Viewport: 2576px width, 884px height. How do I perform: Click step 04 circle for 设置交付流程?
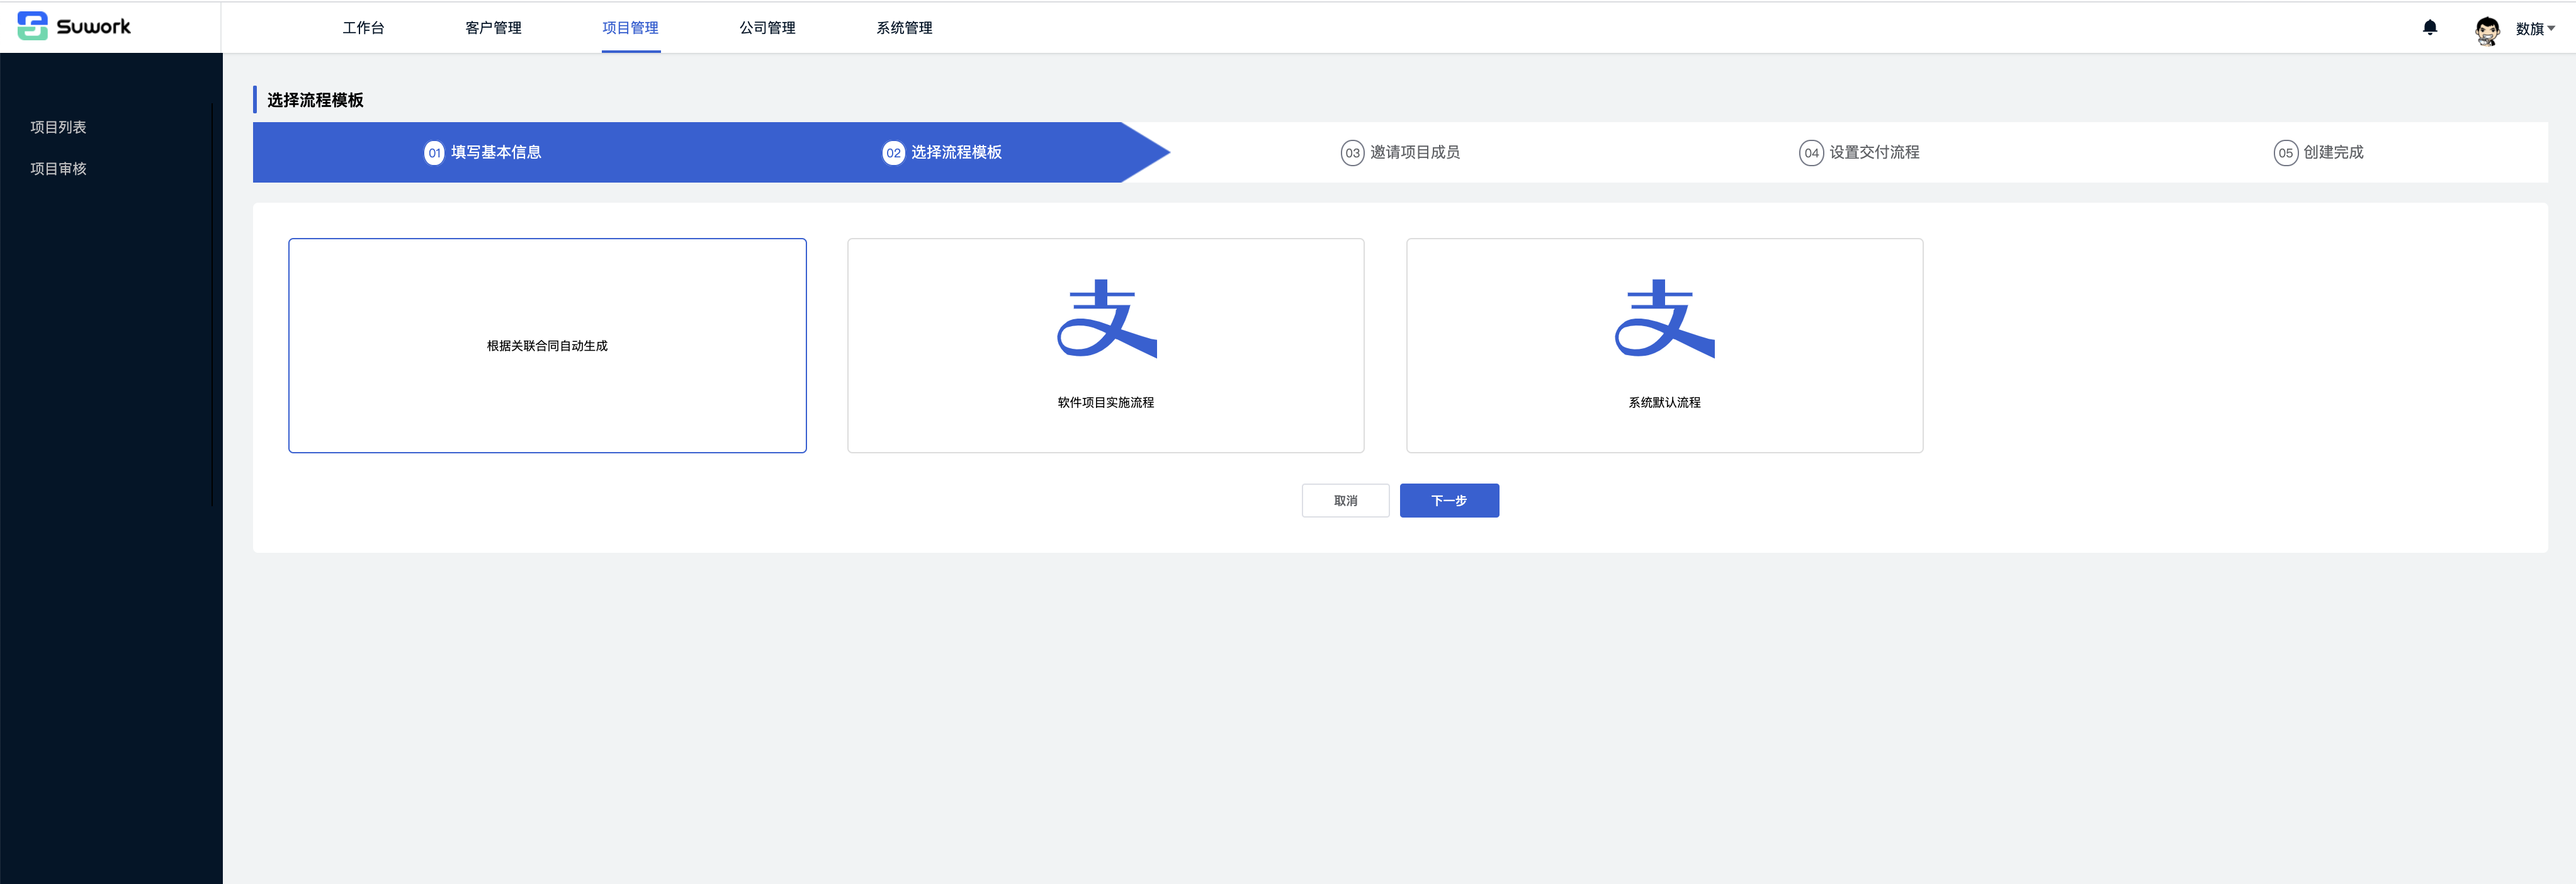(x=1811, y=153)
